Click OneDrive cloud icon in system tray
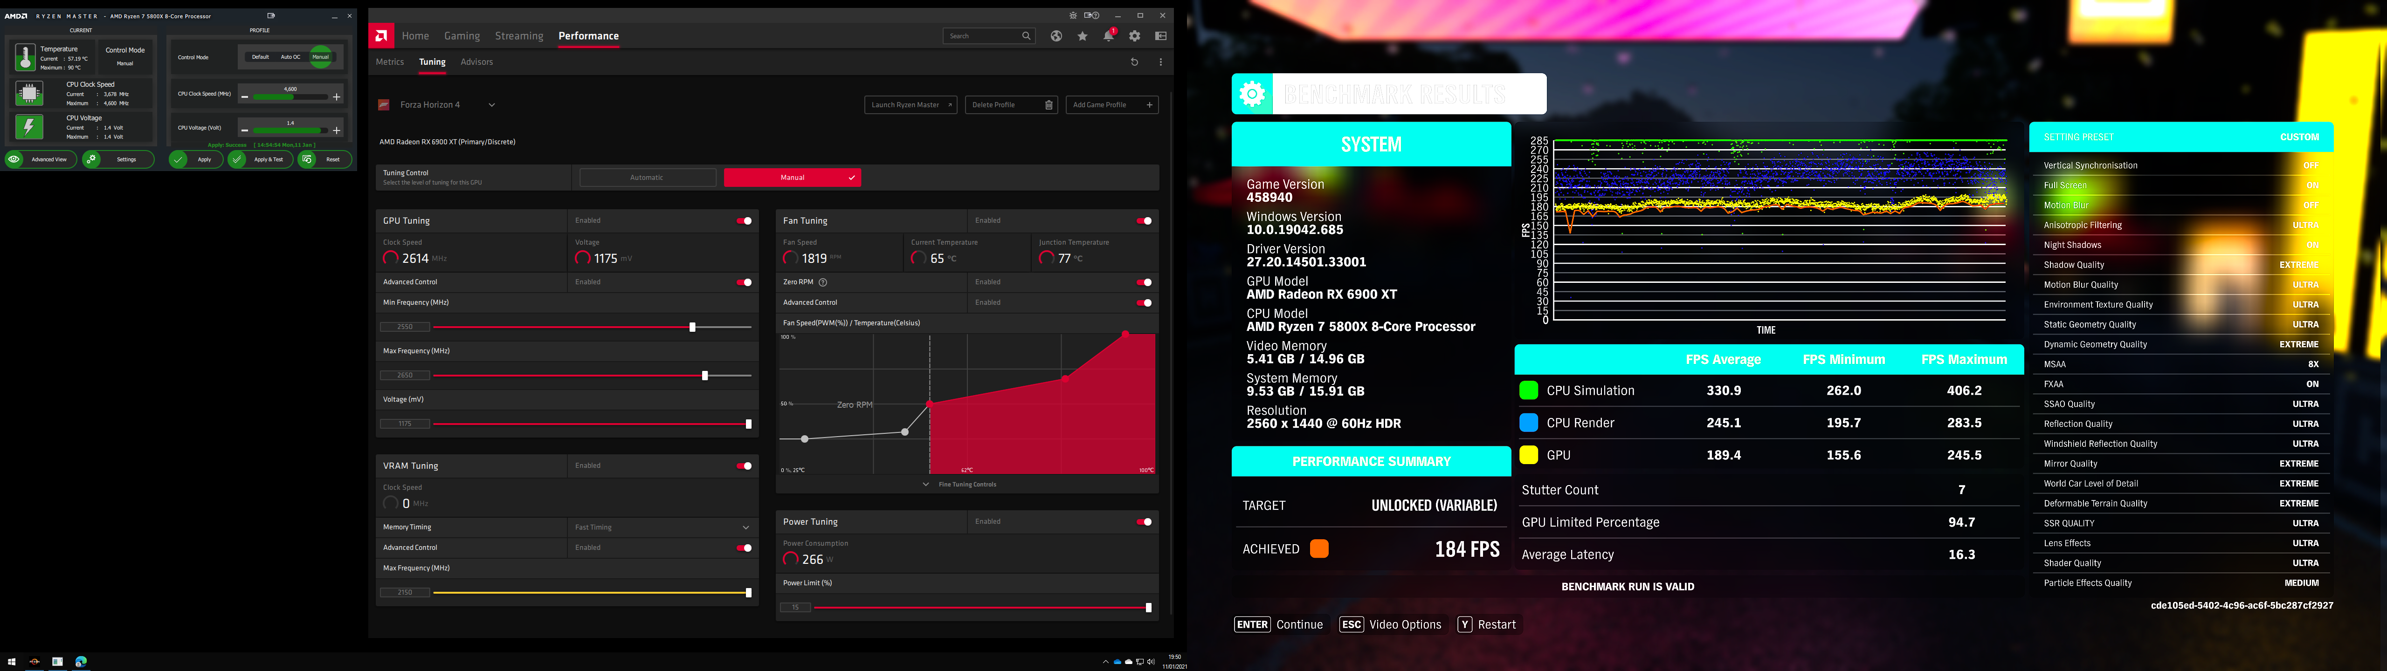The image size is (2387, 671). pos(1118,662)
